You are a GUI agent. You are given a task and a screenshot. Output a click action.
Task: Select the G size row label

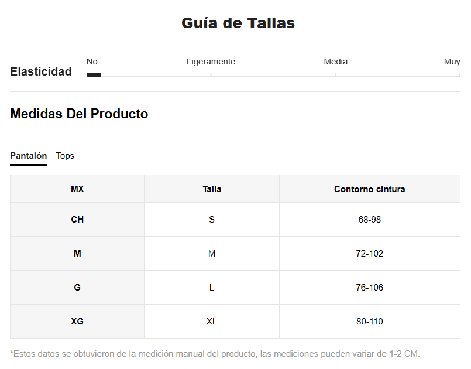pyautogui.click(x=77, y=288)
